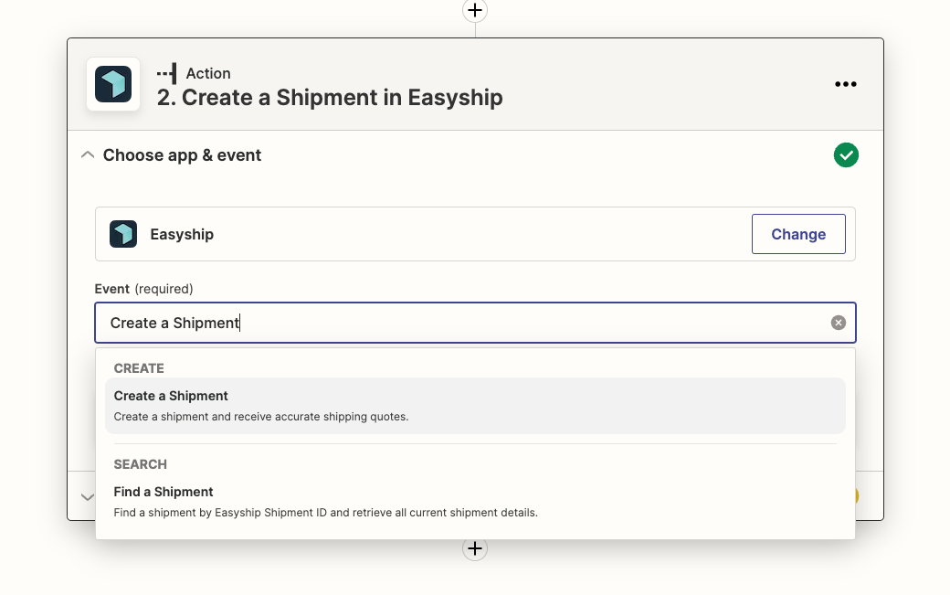950x595 pixels.
Task: Add a step above the Easyship action
Action: (475, 10)
